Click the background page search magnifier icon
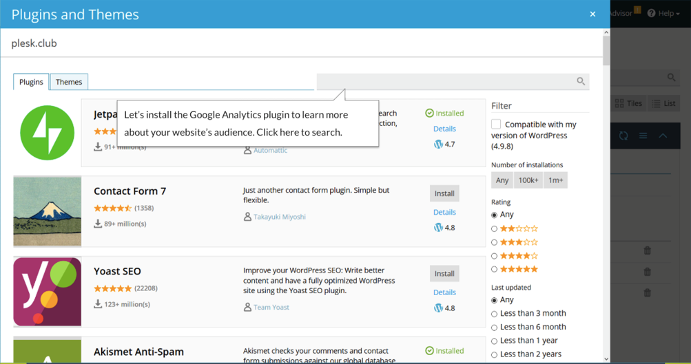 tap(671, 78)
